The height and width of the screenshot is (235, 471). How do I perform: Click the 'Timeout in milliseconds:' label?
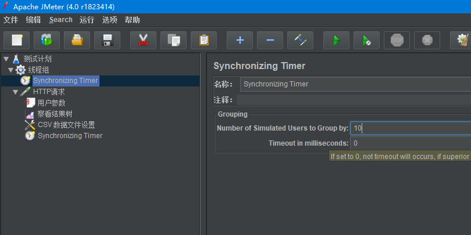pyautogui.click(x=309, y=143)
